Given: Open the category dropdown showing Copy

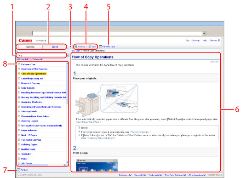Looking at the screenshot, I should coord(41,55).
